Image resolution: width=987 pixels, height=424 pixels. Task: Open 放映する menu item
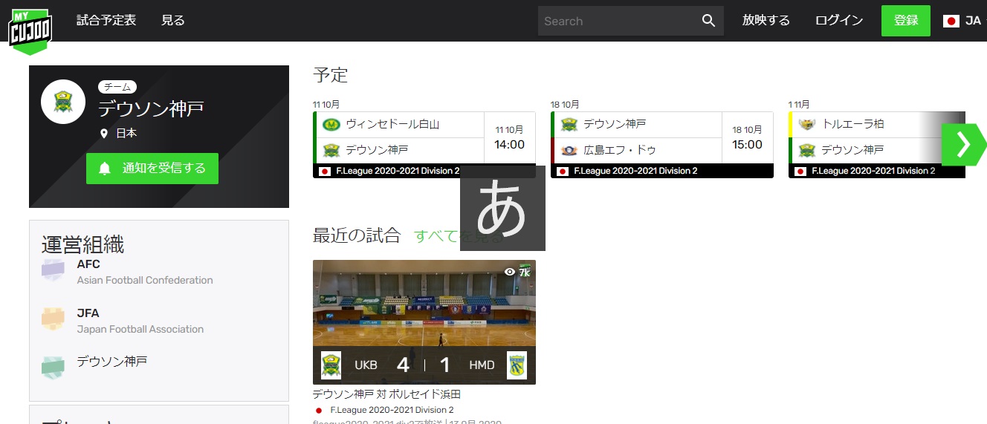click(x=766, y=21)
